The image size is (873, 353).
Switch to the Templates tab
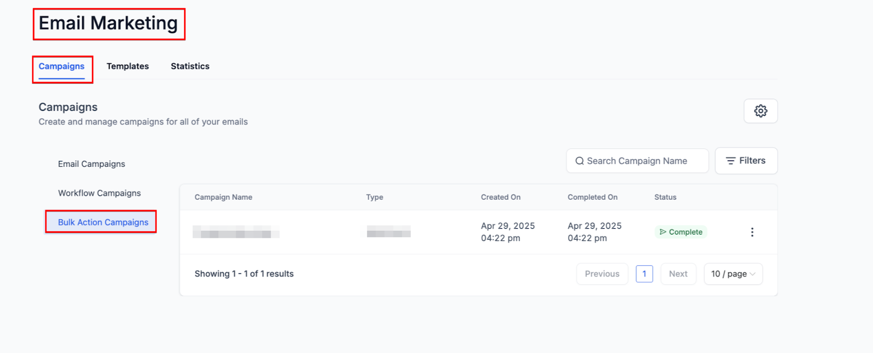(x=128, y=66)
